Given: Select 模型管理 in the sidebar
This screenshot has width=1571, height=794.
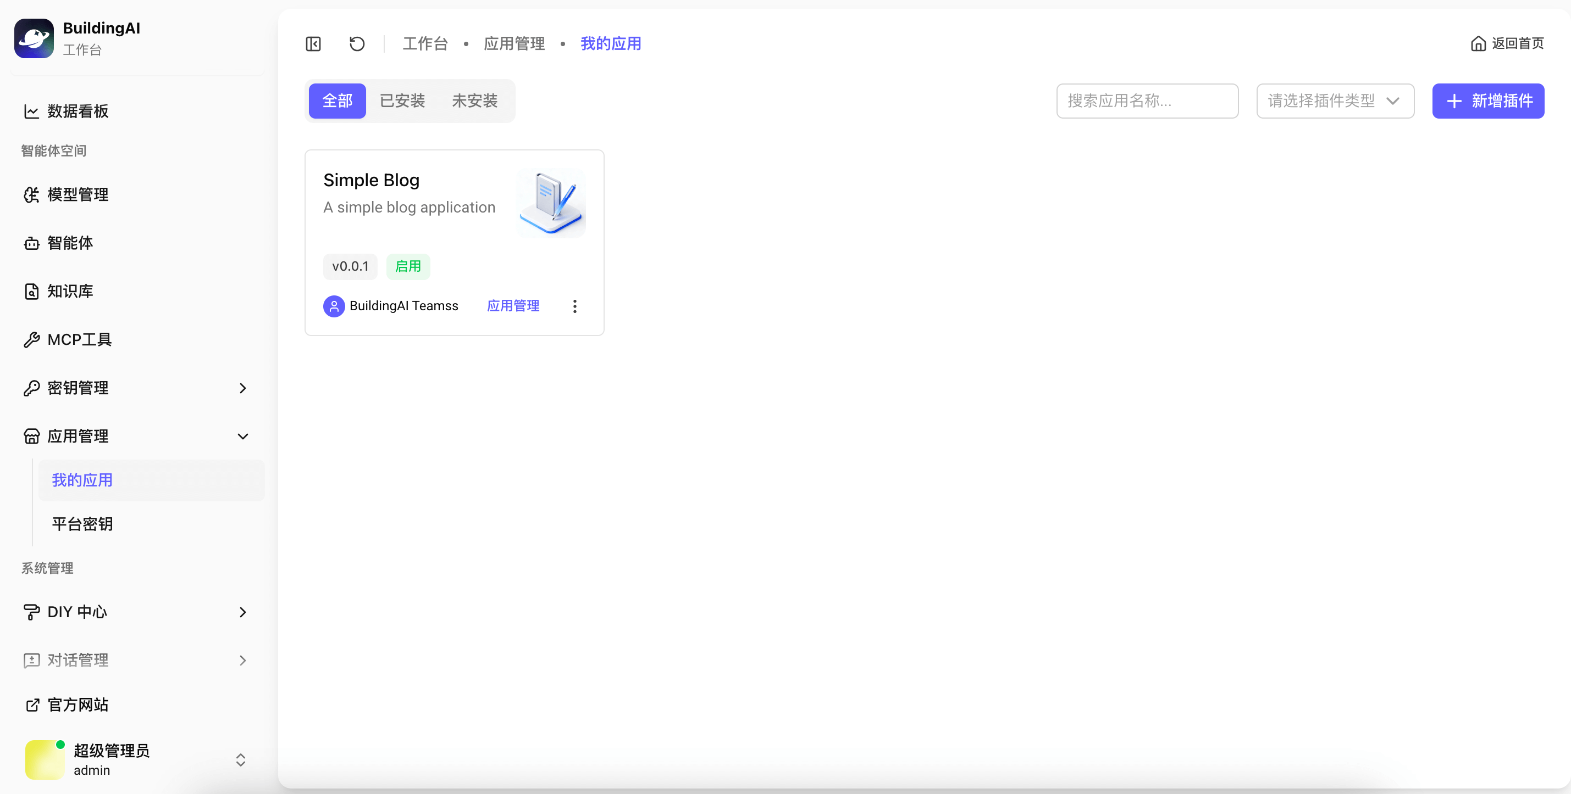Looking at the screenshot, I should pyautogui.click(x=78, y=194).
